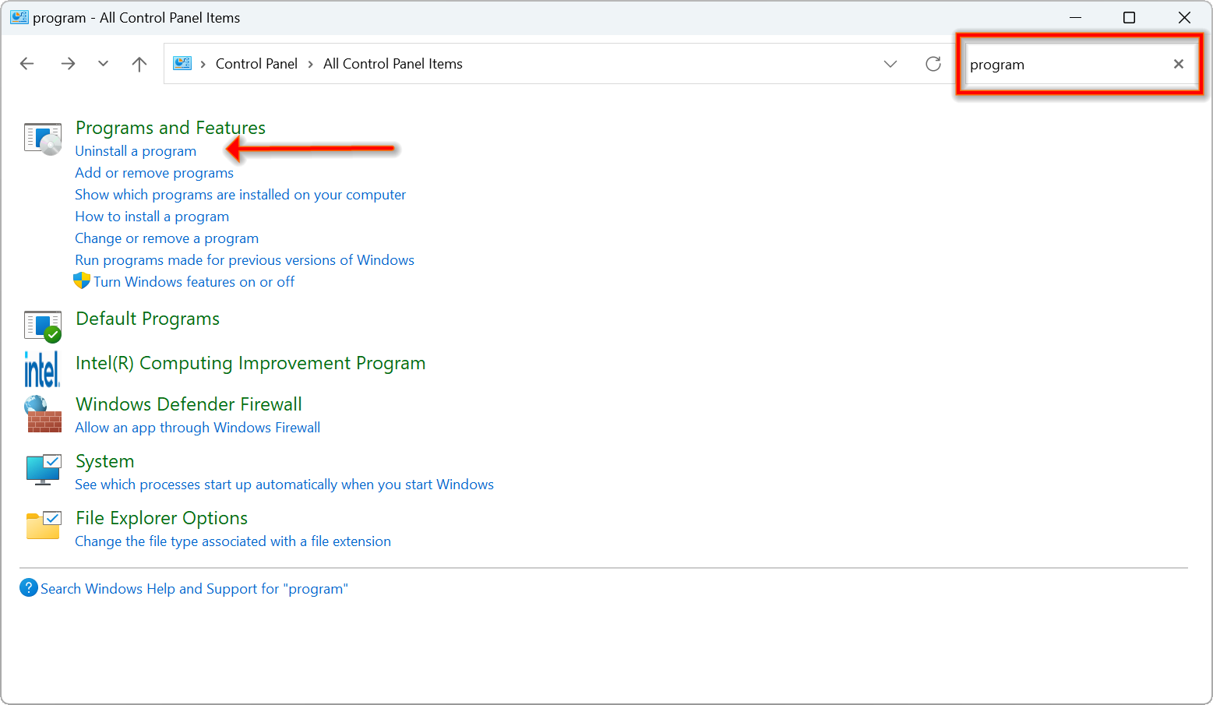The height and width of the screenshot is (705, 1213).
Task: Go forward with the forward arrow
Action: click(x=68, y=64)
